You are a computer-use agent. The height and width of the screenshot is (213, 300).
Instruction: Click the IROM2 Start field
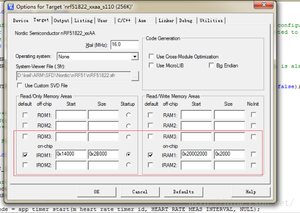tap(71, 165)
